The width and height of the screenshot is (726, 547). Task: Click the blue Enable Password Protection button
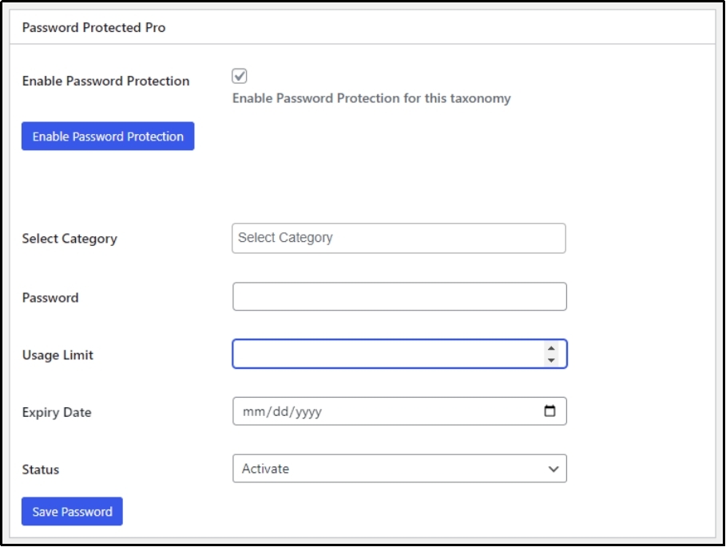107,136
